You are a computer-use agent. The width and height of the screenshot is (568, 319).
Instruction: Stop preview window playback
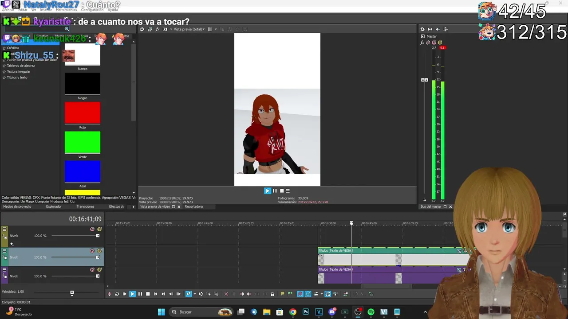point(281,191)
